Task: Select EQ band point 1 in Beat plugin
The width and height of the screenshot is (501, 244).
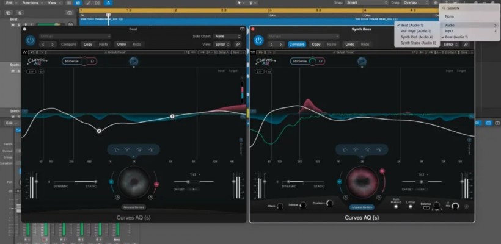Action: [x=172, y=117]
